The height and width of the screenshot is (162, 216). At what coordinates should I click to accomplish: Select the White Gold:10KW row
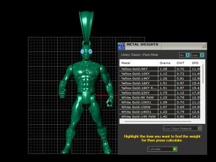(x=160, y=107)
